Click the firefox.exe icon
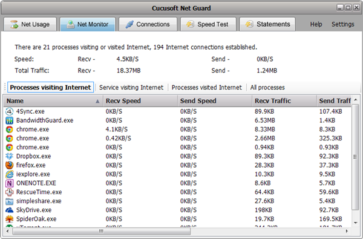363x239 pixels. [x=9, y=165]
